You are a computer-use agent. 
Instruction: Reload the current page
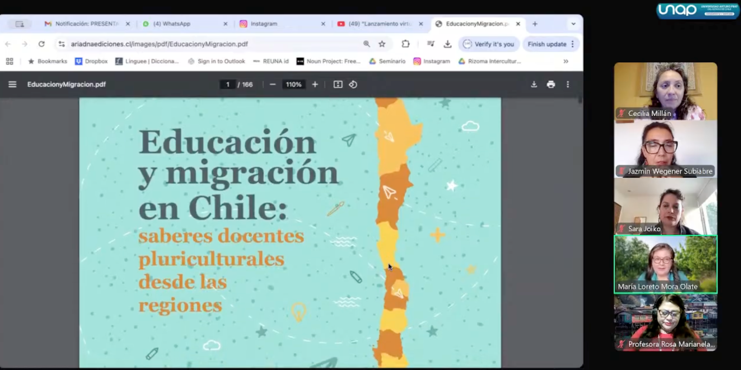(x=41, y=44)
